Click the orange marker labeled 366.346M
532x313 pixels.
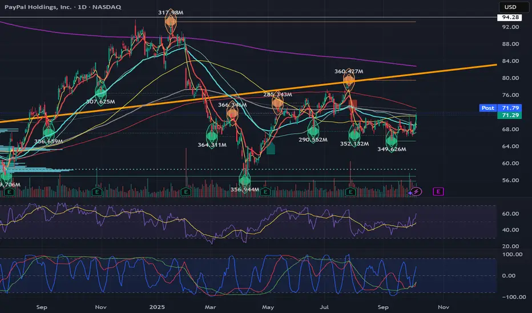pos(232,113)
